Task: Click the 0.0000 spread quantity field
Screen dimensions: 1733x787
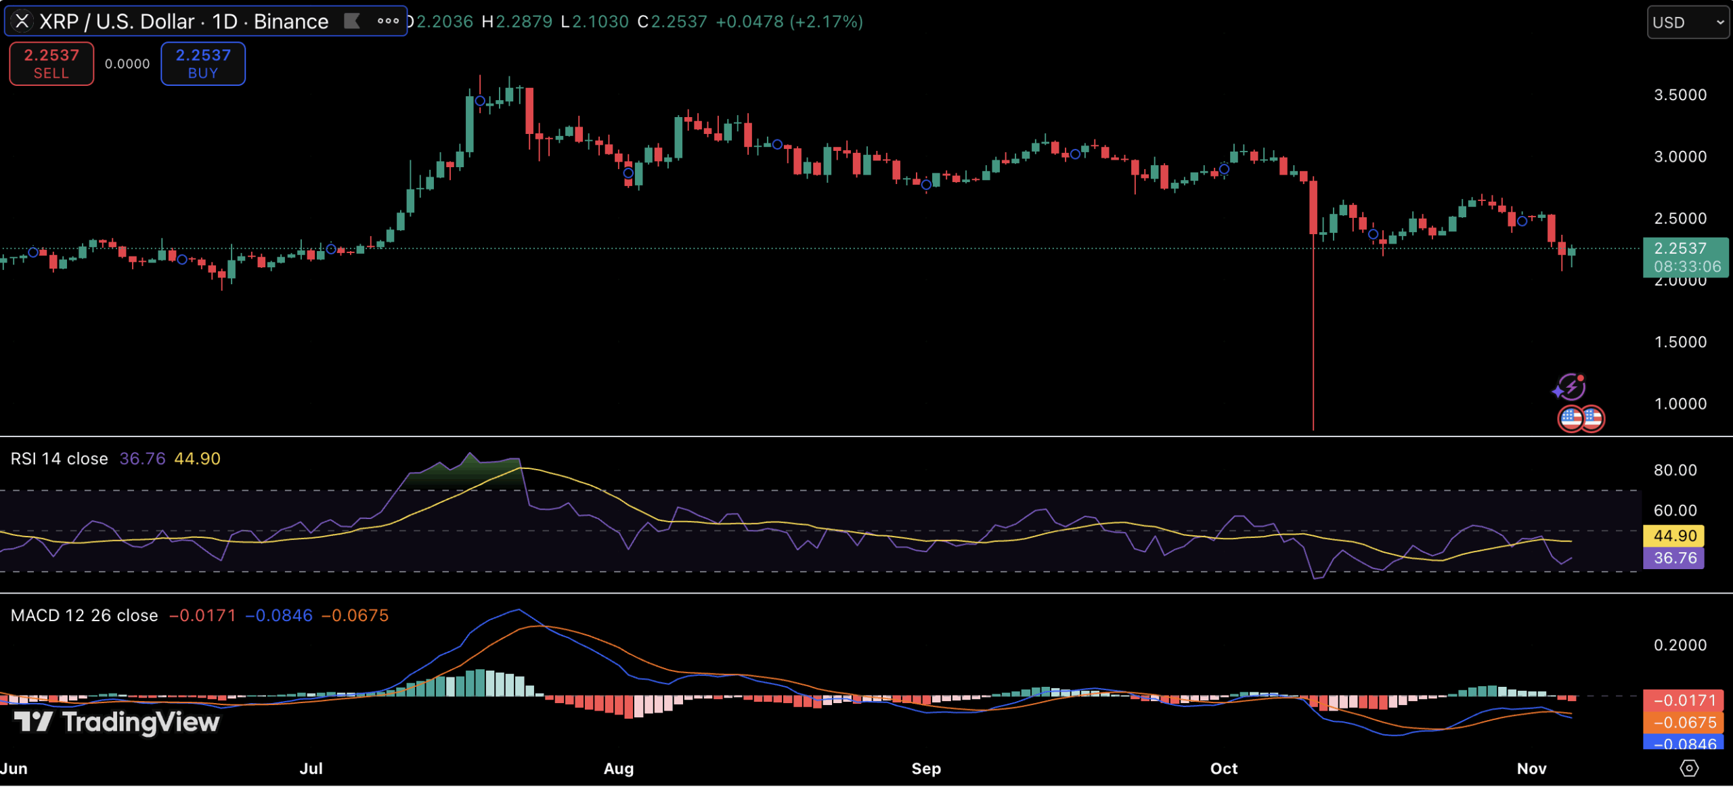Action: pos(127,64)
